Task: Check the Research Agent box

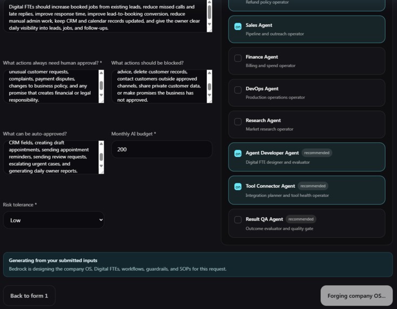Action: 238,122
